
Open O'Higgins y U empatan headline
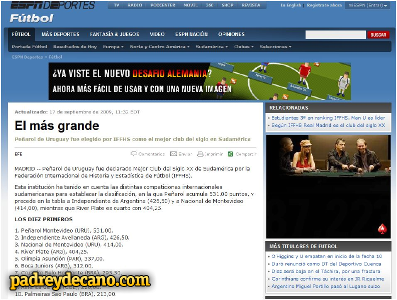(326, 256)
